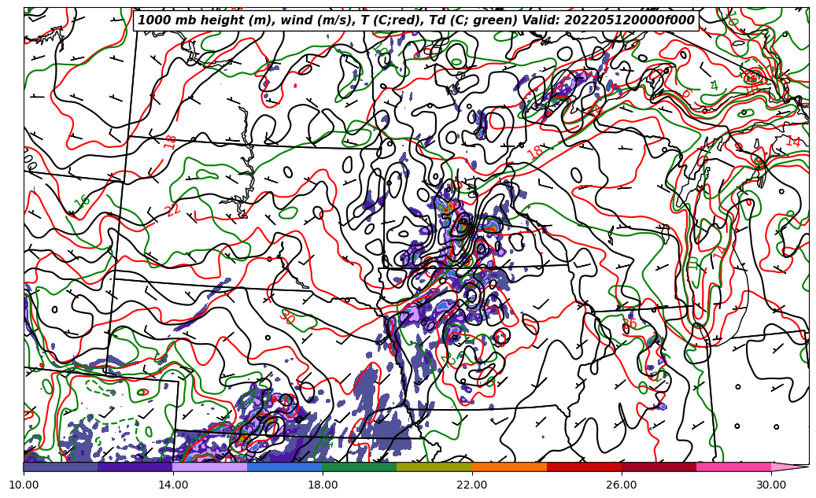This screenshot has height=498, width=816.
Task: Select the 10–12 slate blue colorbar segment
Action: coord(61,467)
